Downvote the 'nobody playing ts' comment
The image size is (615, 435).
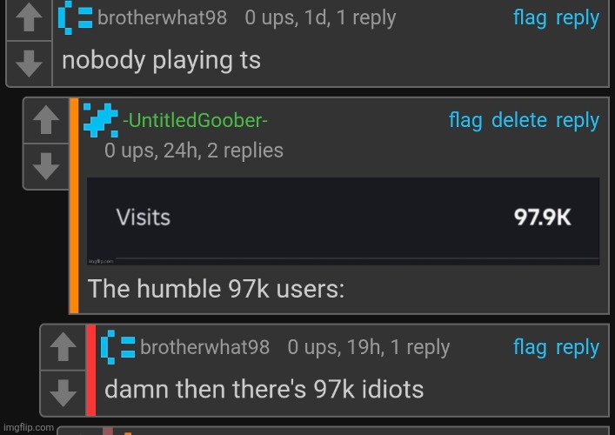[29, 64]
